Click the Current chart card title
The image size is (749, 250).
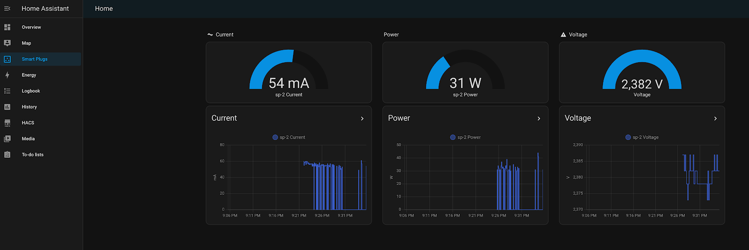[224, 118]
